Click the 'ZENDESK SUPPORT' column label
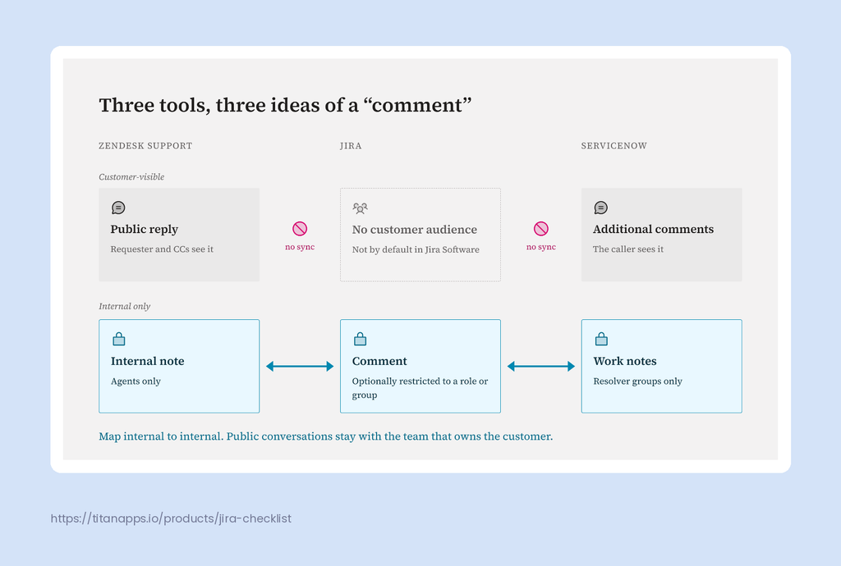This screenshot has height=566, width=841. (x=145, y=146)
